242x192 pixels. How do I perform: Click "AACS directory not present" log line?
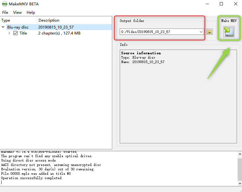pyautogui.click(x=51, y=165)
